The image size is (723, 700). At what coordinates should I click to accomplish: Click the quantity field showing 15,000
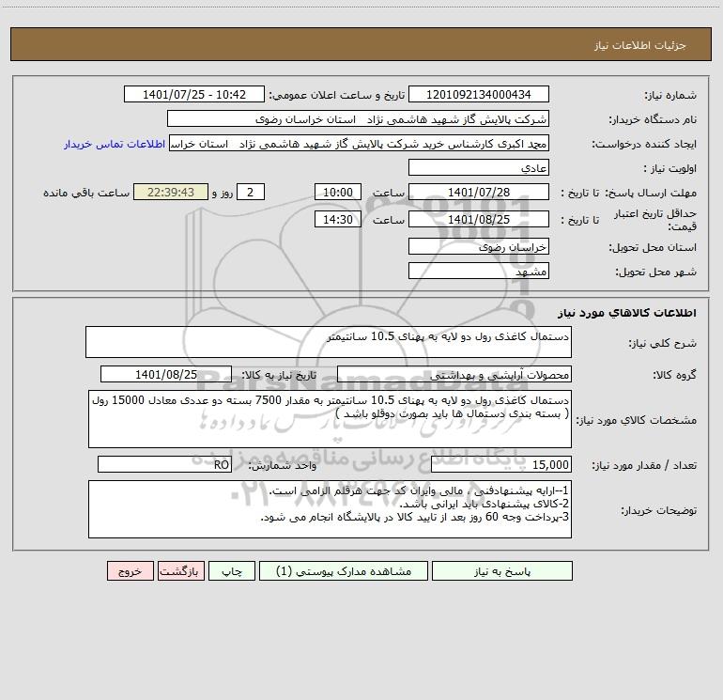pyautogui.click(x=501, y=464)
